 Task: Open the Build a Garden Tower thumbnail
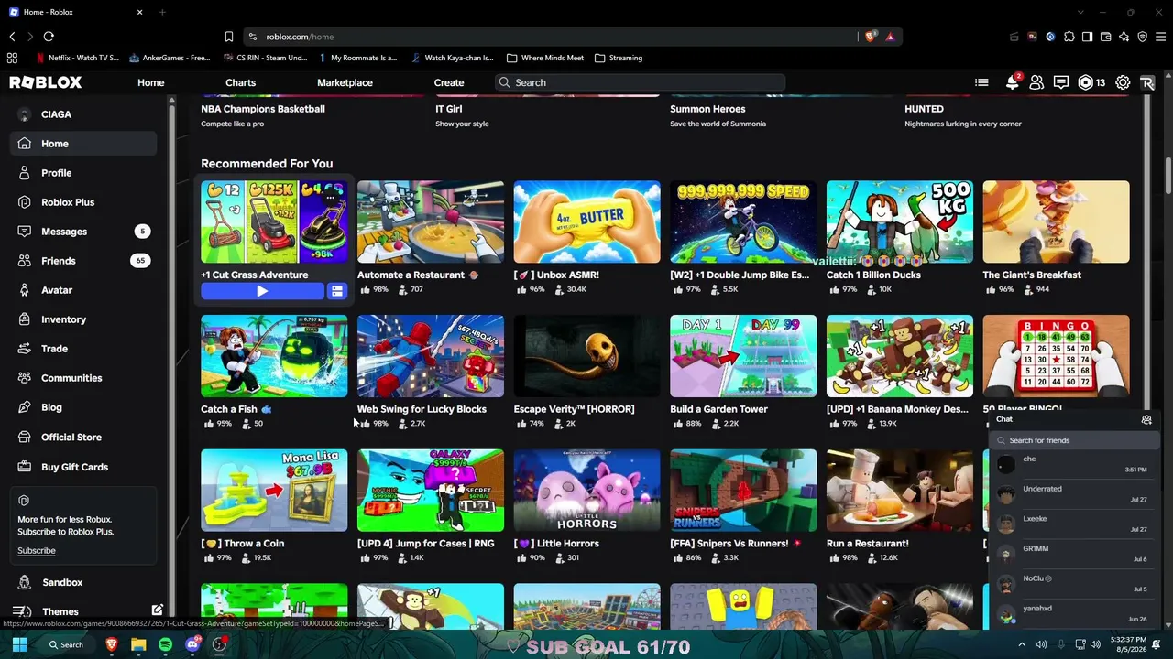743,356
